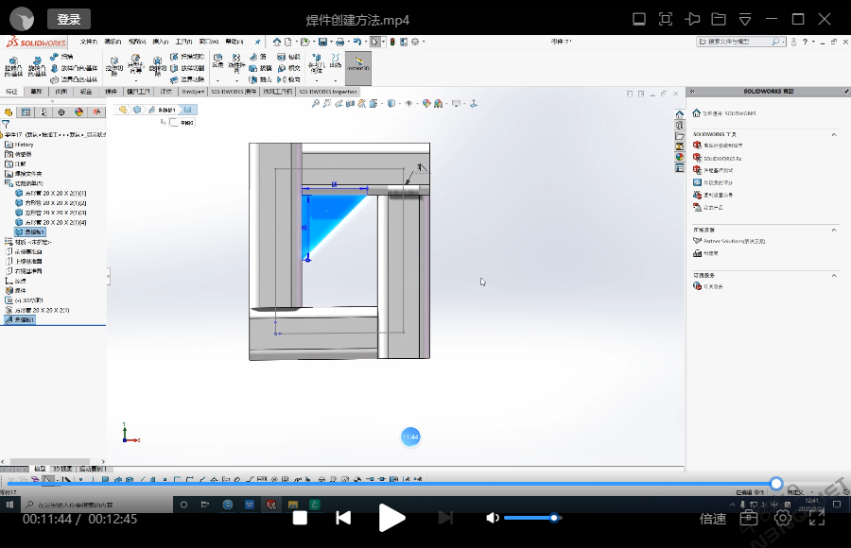Activate the Select cursor tool
Viewport: 851px width, 548px height.
pos(374,42)
